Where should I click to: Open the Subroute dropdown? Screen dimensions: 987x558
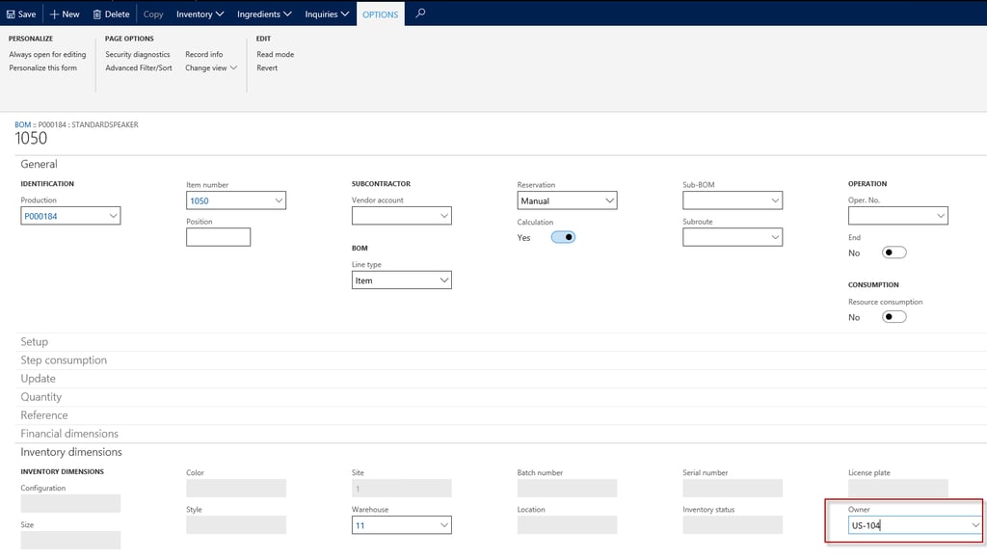(775, 237)
